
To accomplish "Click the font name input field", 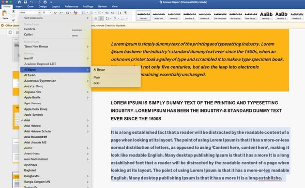I will [x=29, y=13].
